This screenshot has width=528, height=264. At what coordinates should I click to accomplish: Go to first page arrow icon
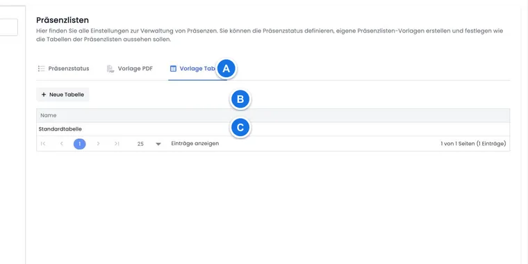[x=43, y=144]
